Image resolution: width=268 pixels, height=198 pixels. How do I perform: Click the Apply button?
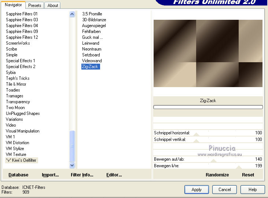197,190
